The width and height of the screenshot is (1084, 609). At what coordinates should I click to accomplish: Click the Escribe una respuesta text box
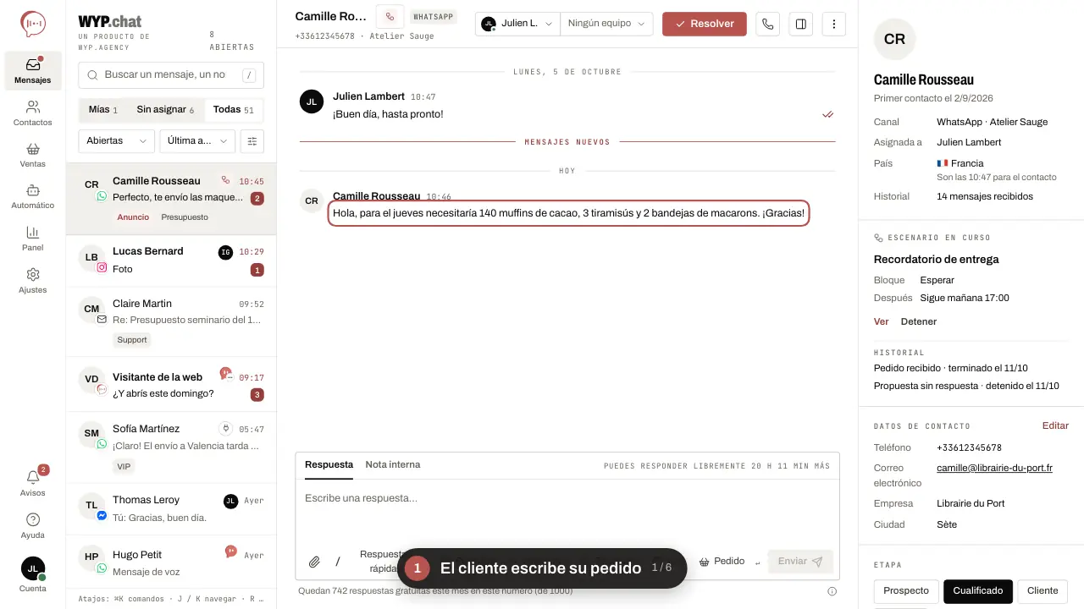(x=567, y=513)
